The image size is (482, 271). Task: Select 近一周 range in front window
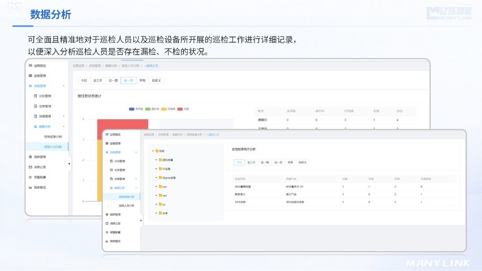pos(265,163)
